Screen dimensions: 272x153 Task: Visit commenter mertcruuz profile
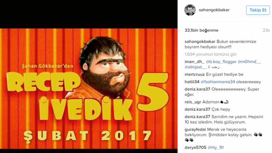point(195,75)
